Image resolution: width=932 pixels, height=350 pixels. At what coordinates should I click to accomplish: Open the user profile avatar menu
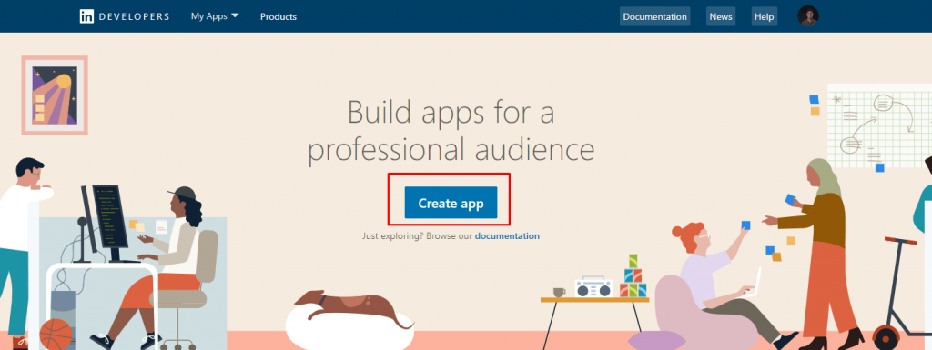(x=808, y=16)
